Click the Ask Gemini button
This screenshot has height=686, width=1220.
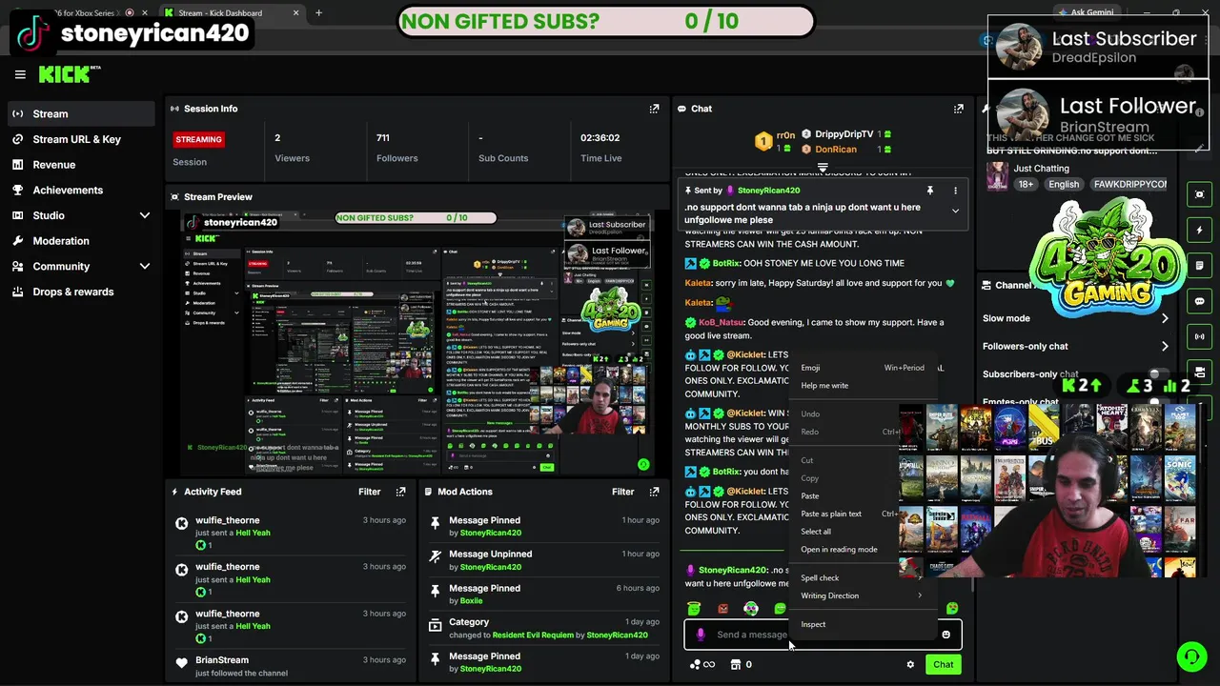[x=1086, y=12]
